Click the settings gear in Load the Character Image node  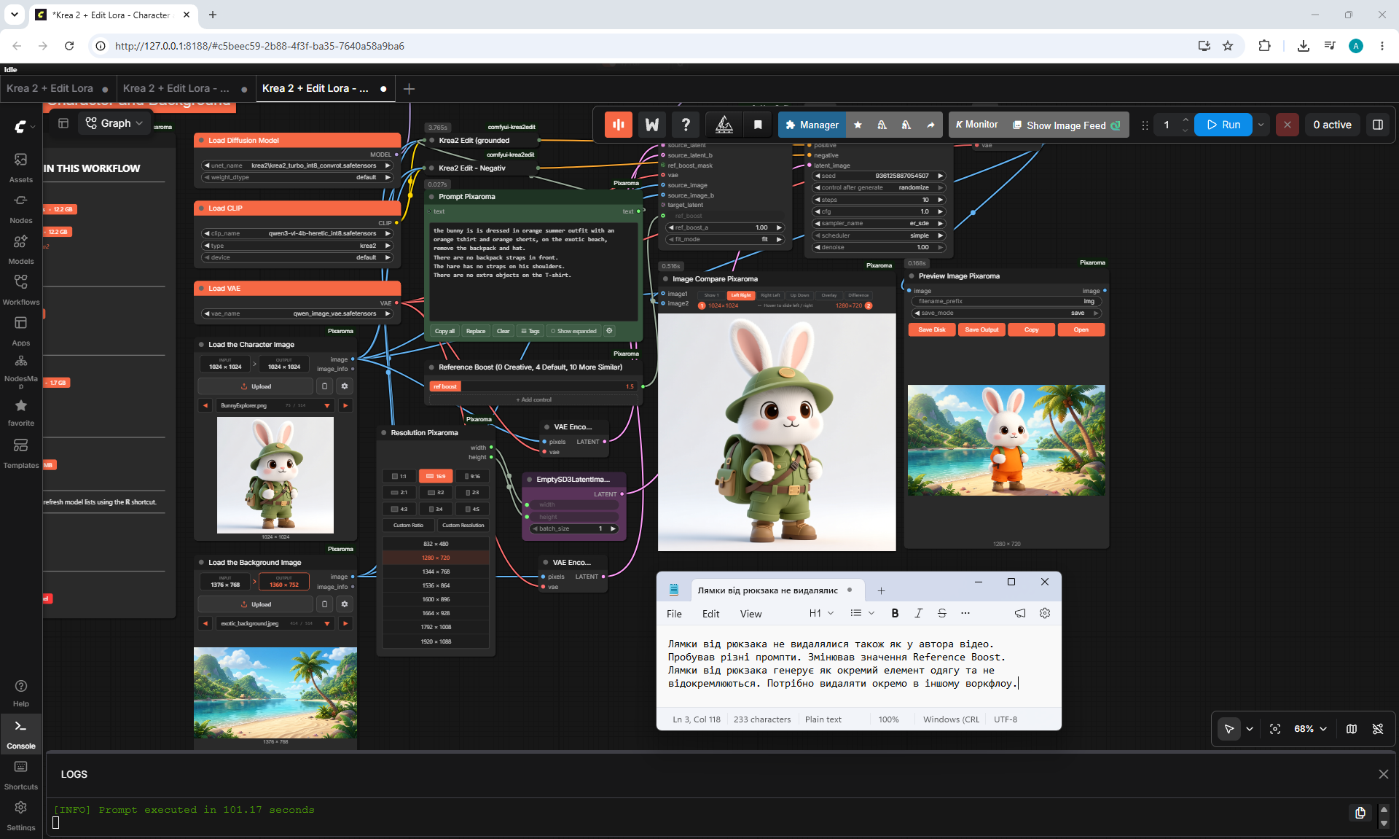345,386
